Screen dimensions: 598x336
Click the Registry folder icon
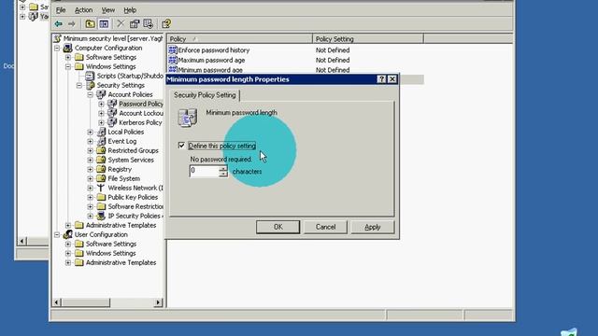pyautogui.click(x=101, y=169)
